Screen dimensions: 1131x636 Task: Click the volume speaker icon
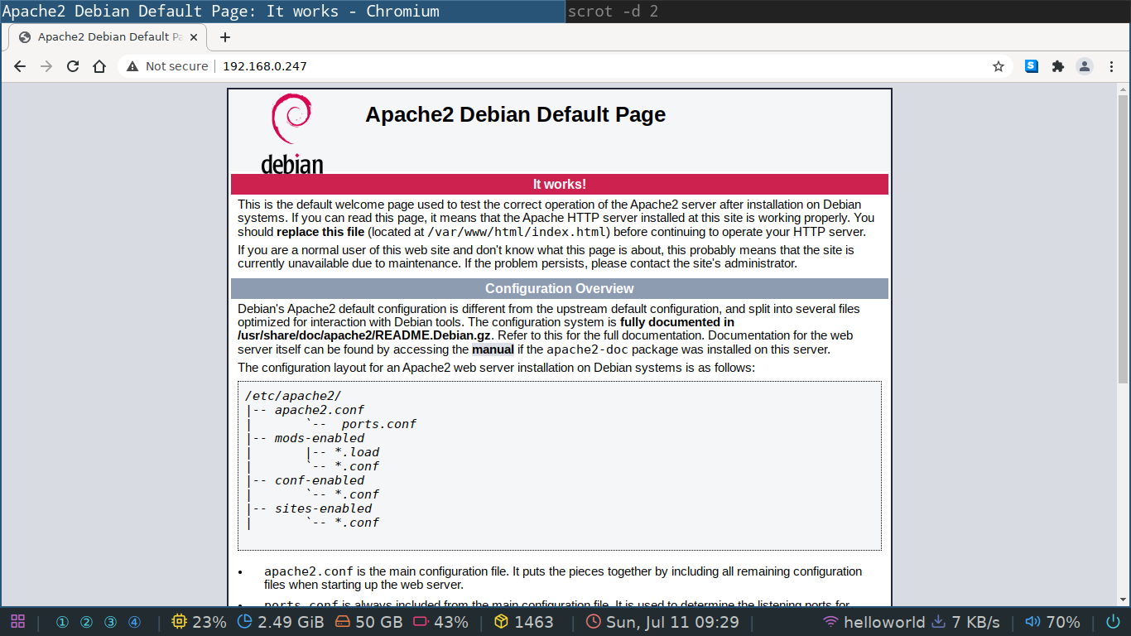1032,622
